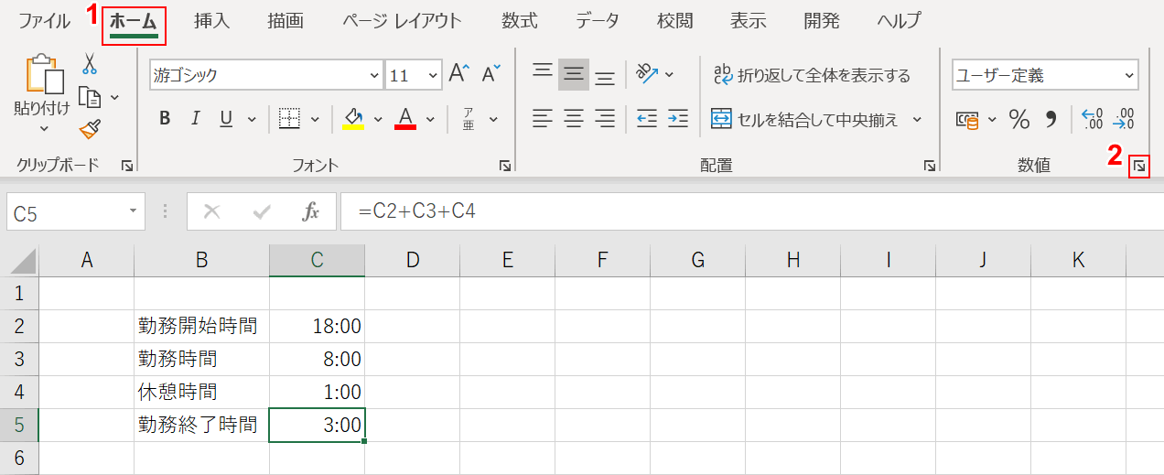The height and width of the screenshot is (475, 1164).
Task: Switch to the データ tab
Action: tap(598, 20)
